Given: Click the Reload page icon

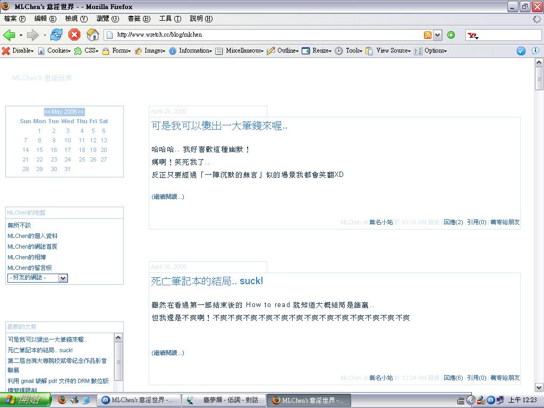Looking at the screenshot, I should coord(56,35).
